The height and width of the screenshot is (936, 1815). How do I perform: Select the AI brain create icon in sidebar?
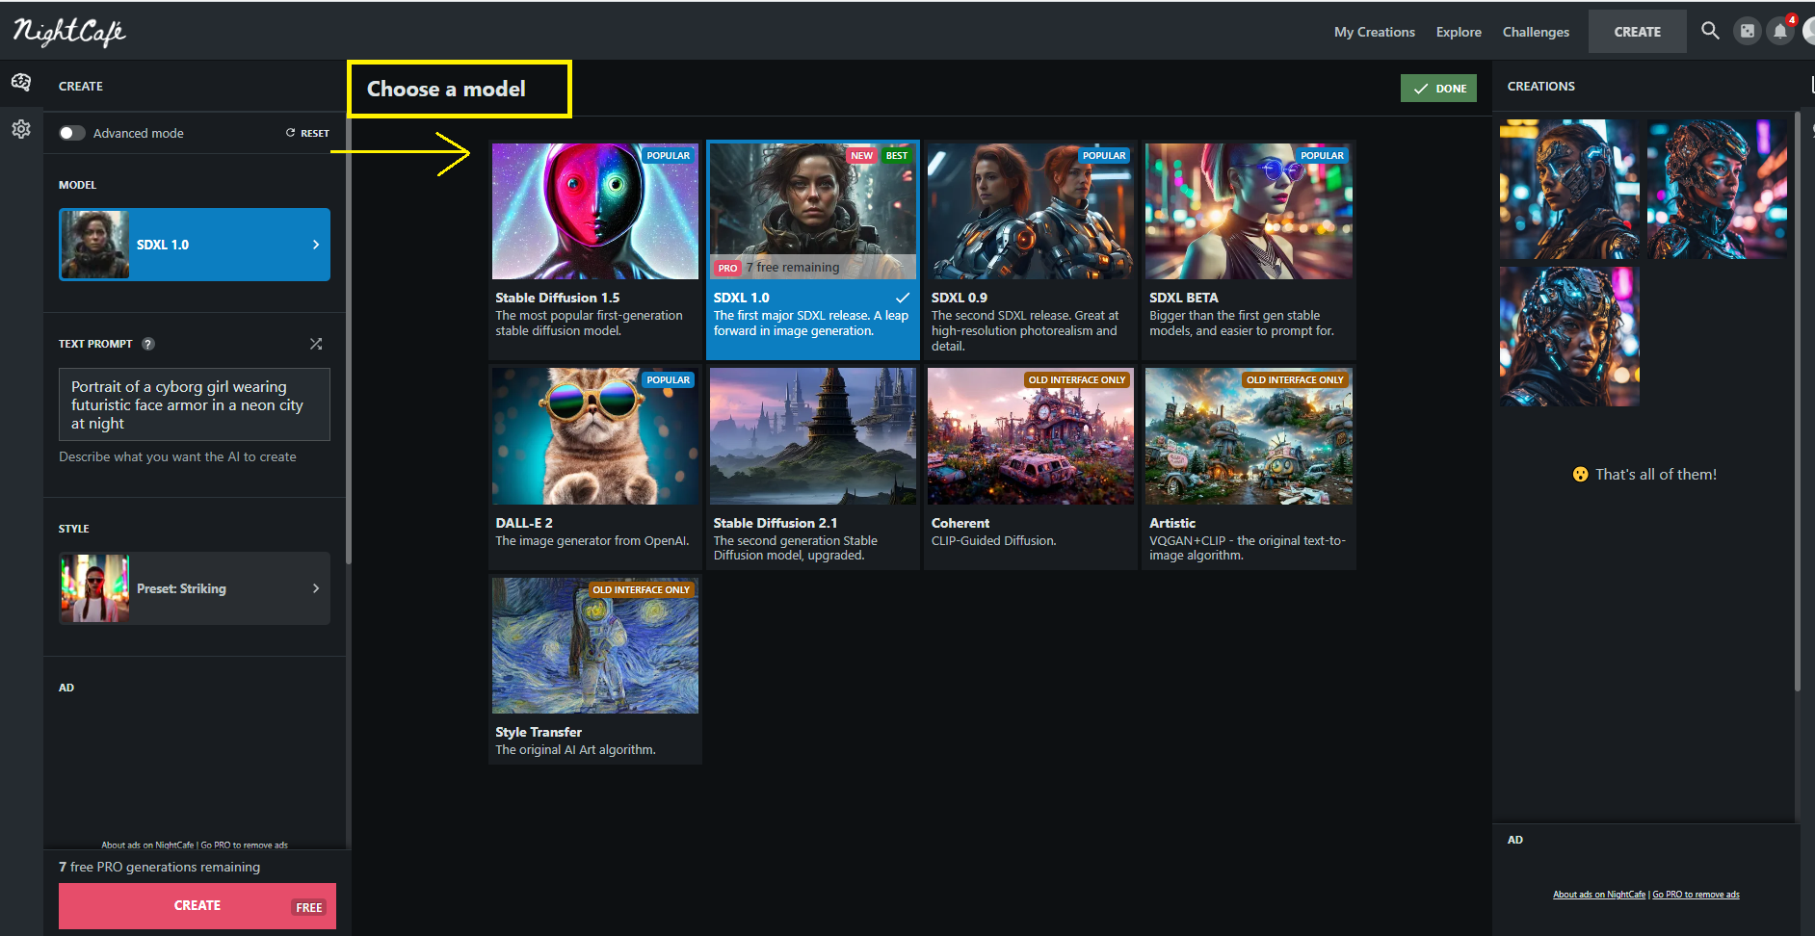click(21, 83)
